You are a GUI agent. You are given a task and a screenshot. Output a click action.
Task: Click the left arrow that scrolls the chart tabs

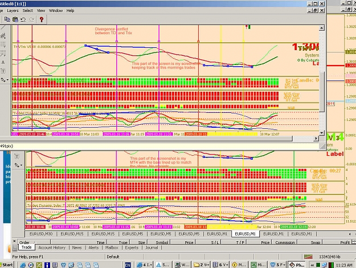click(350, 234)
